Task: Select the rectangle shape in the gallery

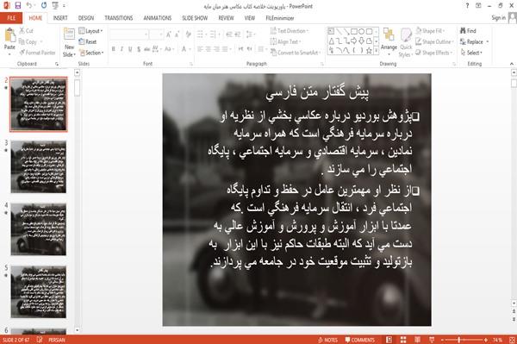Action: click(x=354, y=32)
